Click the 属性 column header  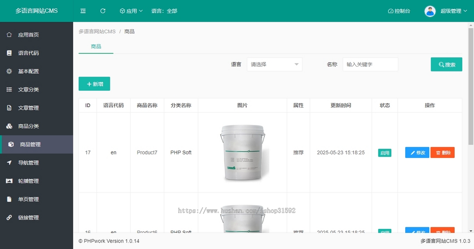pos(299,105)
